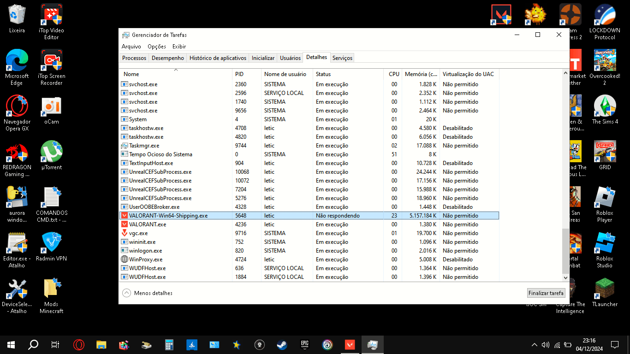The height and width of the screenshot is (354, 630).
Task: Switch to Histórico de aplicativos tab
Action: pyautogui.click(x=218, y=58)
